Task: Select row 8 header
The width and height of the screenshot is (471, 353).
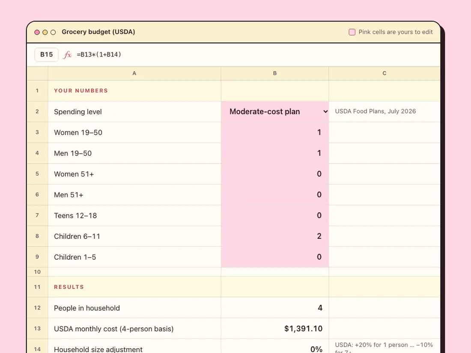Action: click(x=37, y=236)
